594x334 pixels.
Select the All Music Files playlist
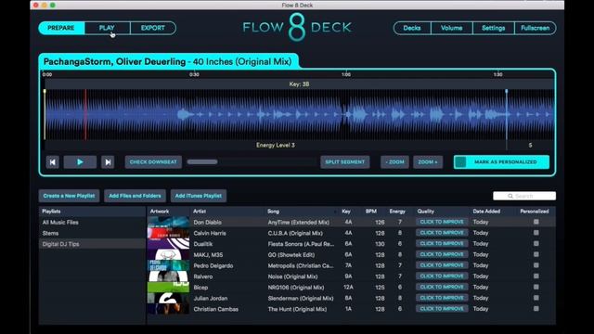point(92,223)
